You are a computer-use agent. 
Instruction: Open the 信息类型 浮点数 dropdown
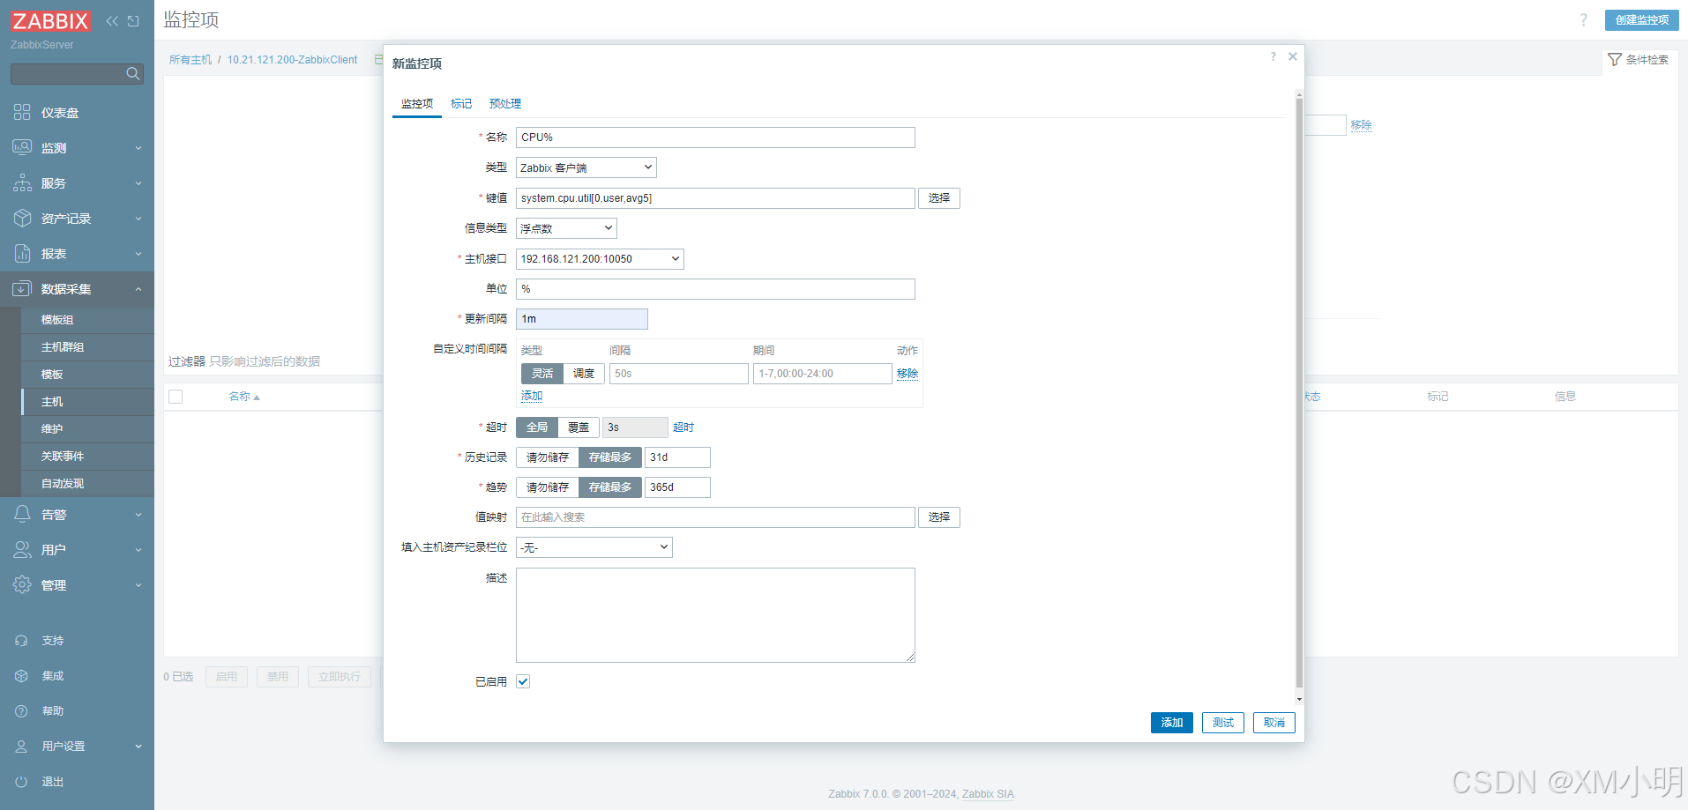pos(566,228)
